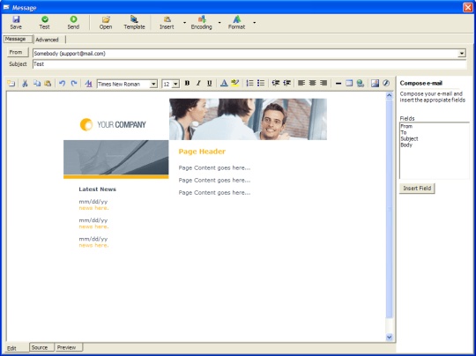This screenshot has height=356, width=476.
Task: Click the Insert Image icon in the editor toolbar
Action: click(x=375, y=83)
